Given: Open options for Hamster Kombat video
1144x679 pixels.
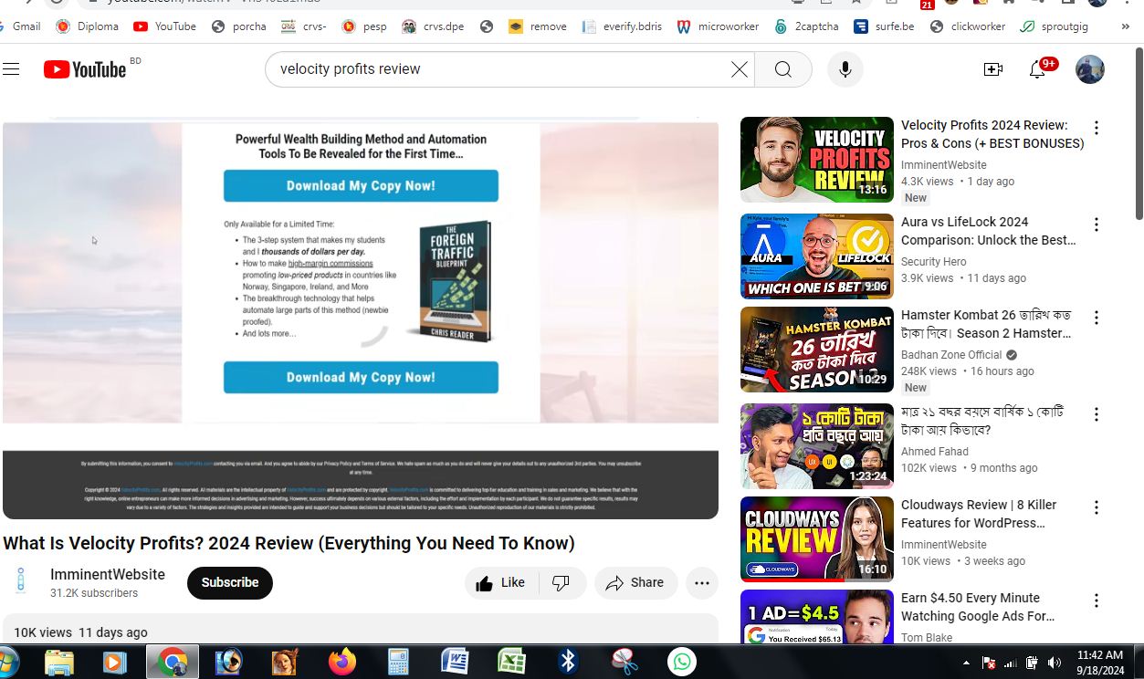Looking at the screenshot, I should 1097,318.
